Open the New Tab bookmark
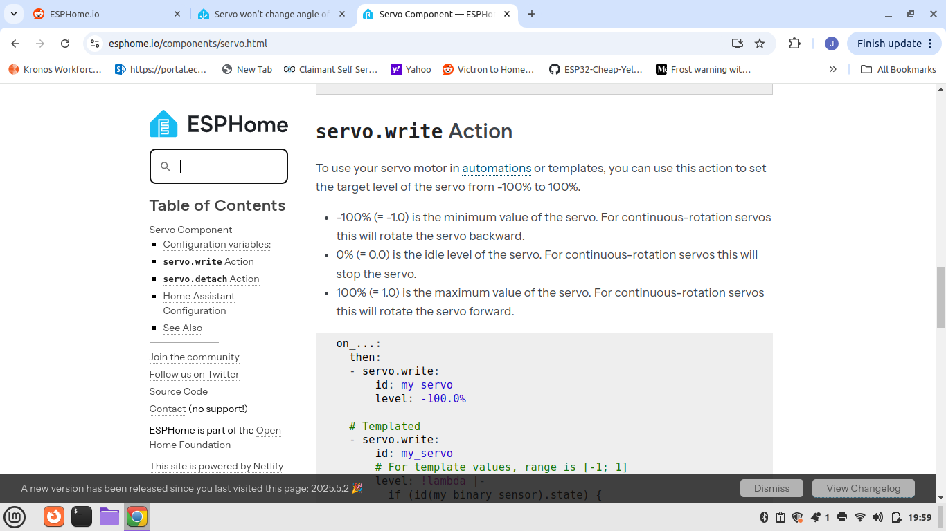This screenshot has height=531, width=946. tap(247, 69)
